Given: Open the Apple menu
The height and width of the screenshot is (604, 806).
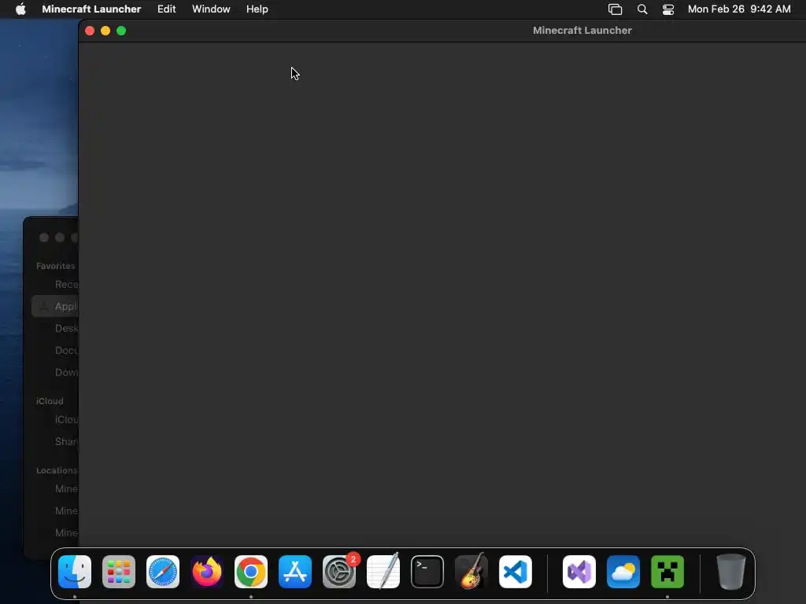Looking at the screenshot, I should coord(20,9).
